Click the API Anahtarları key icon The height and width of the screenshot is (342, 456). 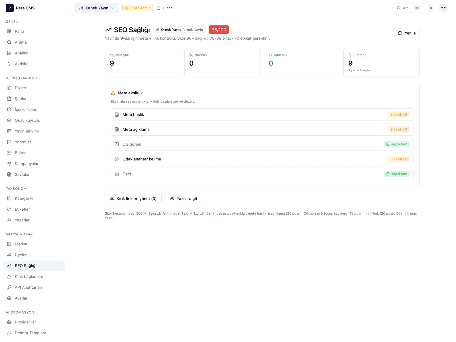pos(9,287)
